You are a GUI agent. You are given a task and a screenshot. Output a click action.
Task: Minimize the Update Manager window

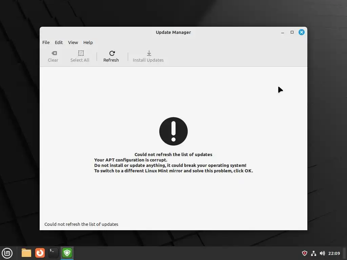pos(283,32)
